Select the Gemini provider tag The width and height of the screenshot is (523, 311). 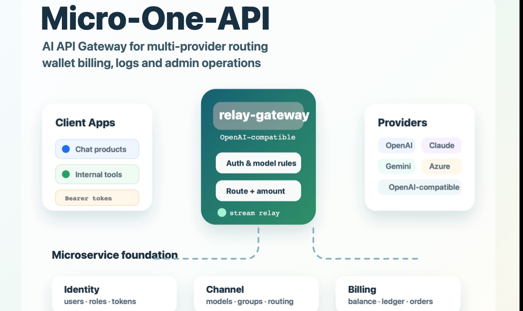[x=397, y=166]
